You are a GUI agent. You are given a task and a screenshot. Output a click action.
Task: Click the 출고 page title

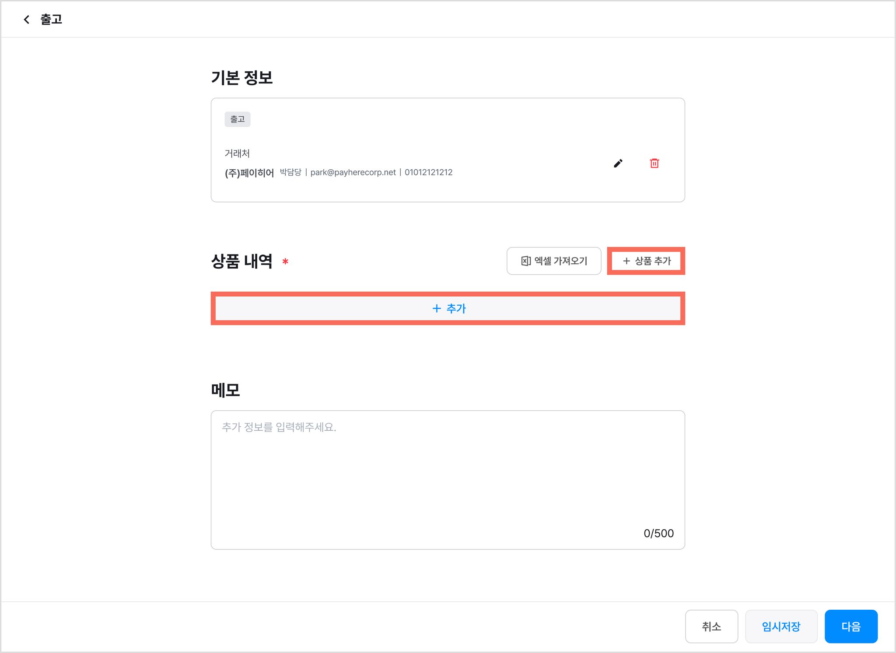pos(51,19)
